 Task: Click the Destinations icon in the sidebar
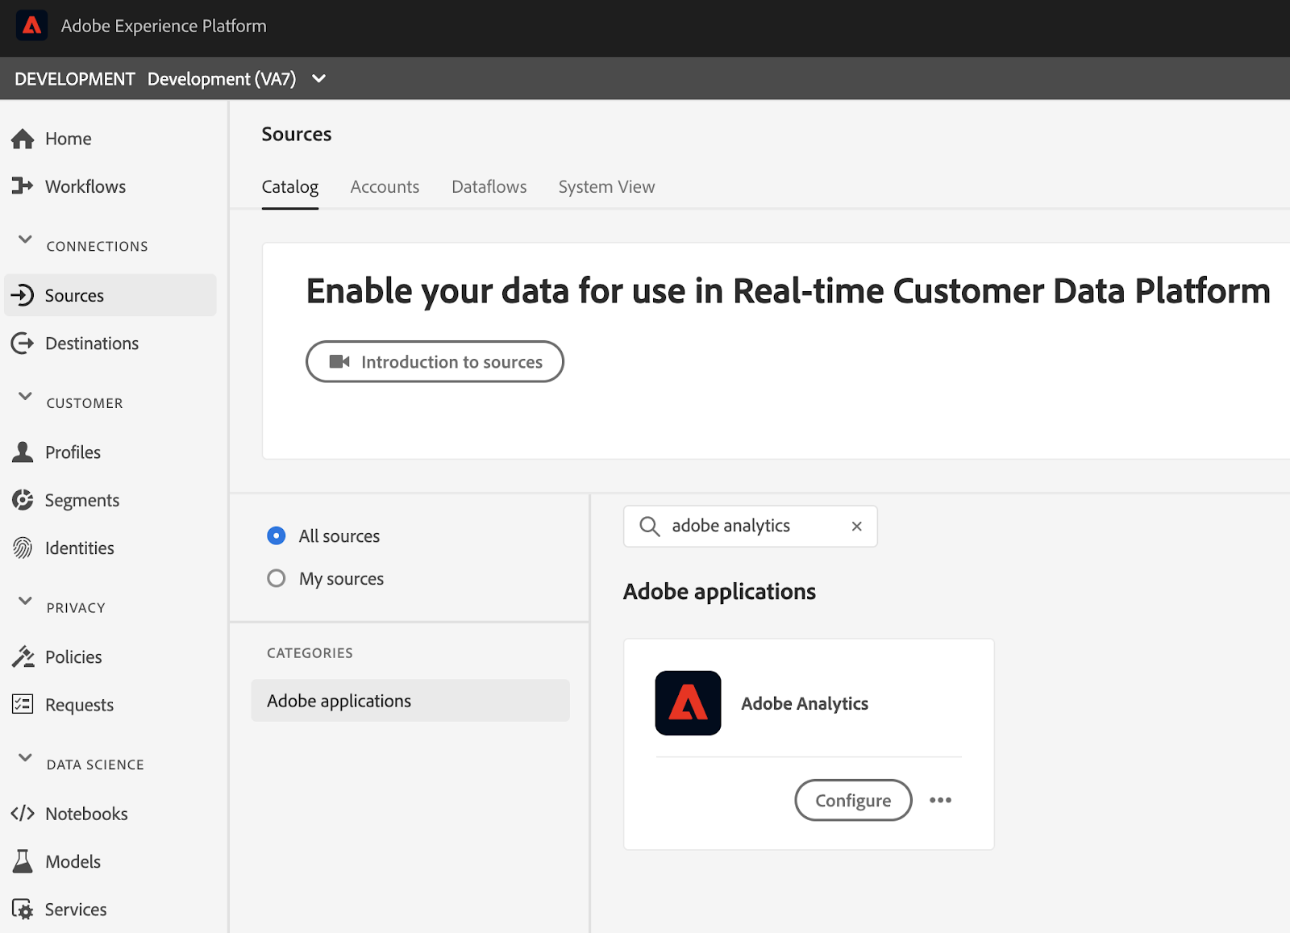(23, 344)
